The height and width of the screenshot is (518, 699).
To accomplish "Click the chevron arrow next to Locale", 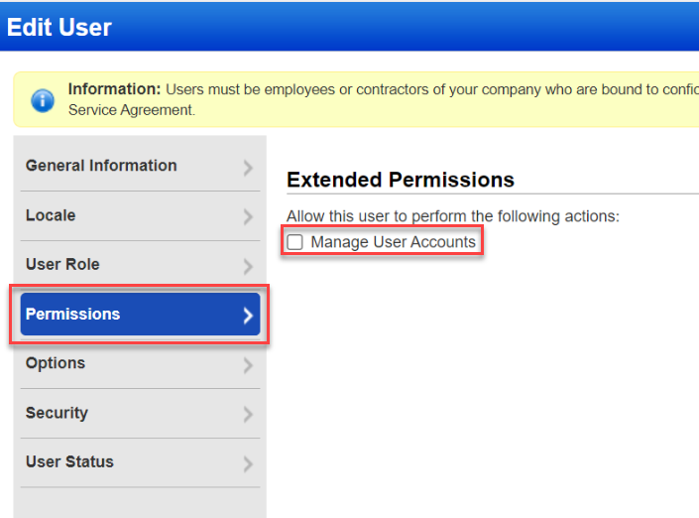I will 248,217.
